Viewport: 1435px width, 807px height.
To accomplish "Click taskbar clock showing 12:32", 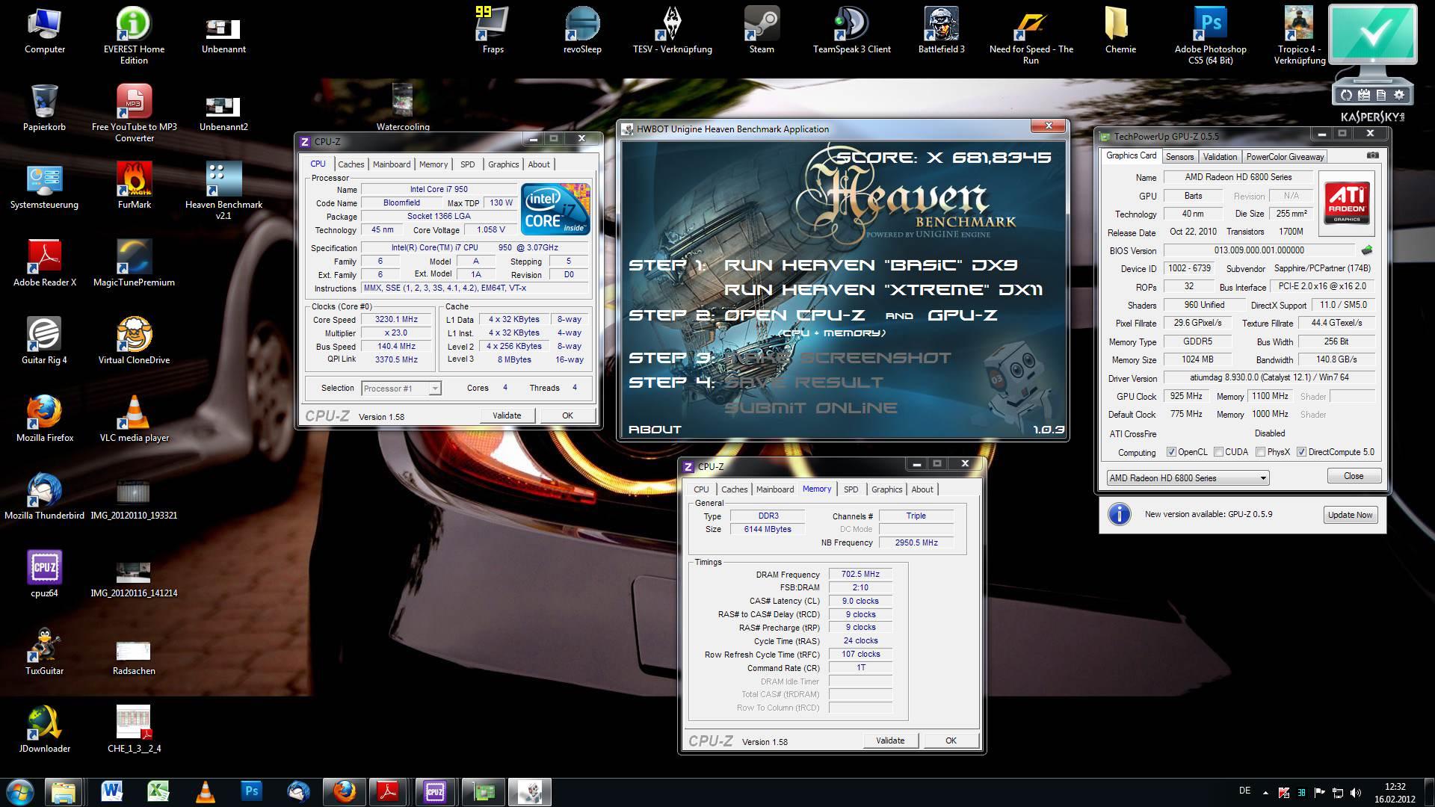I will (x=1395, y=787).
